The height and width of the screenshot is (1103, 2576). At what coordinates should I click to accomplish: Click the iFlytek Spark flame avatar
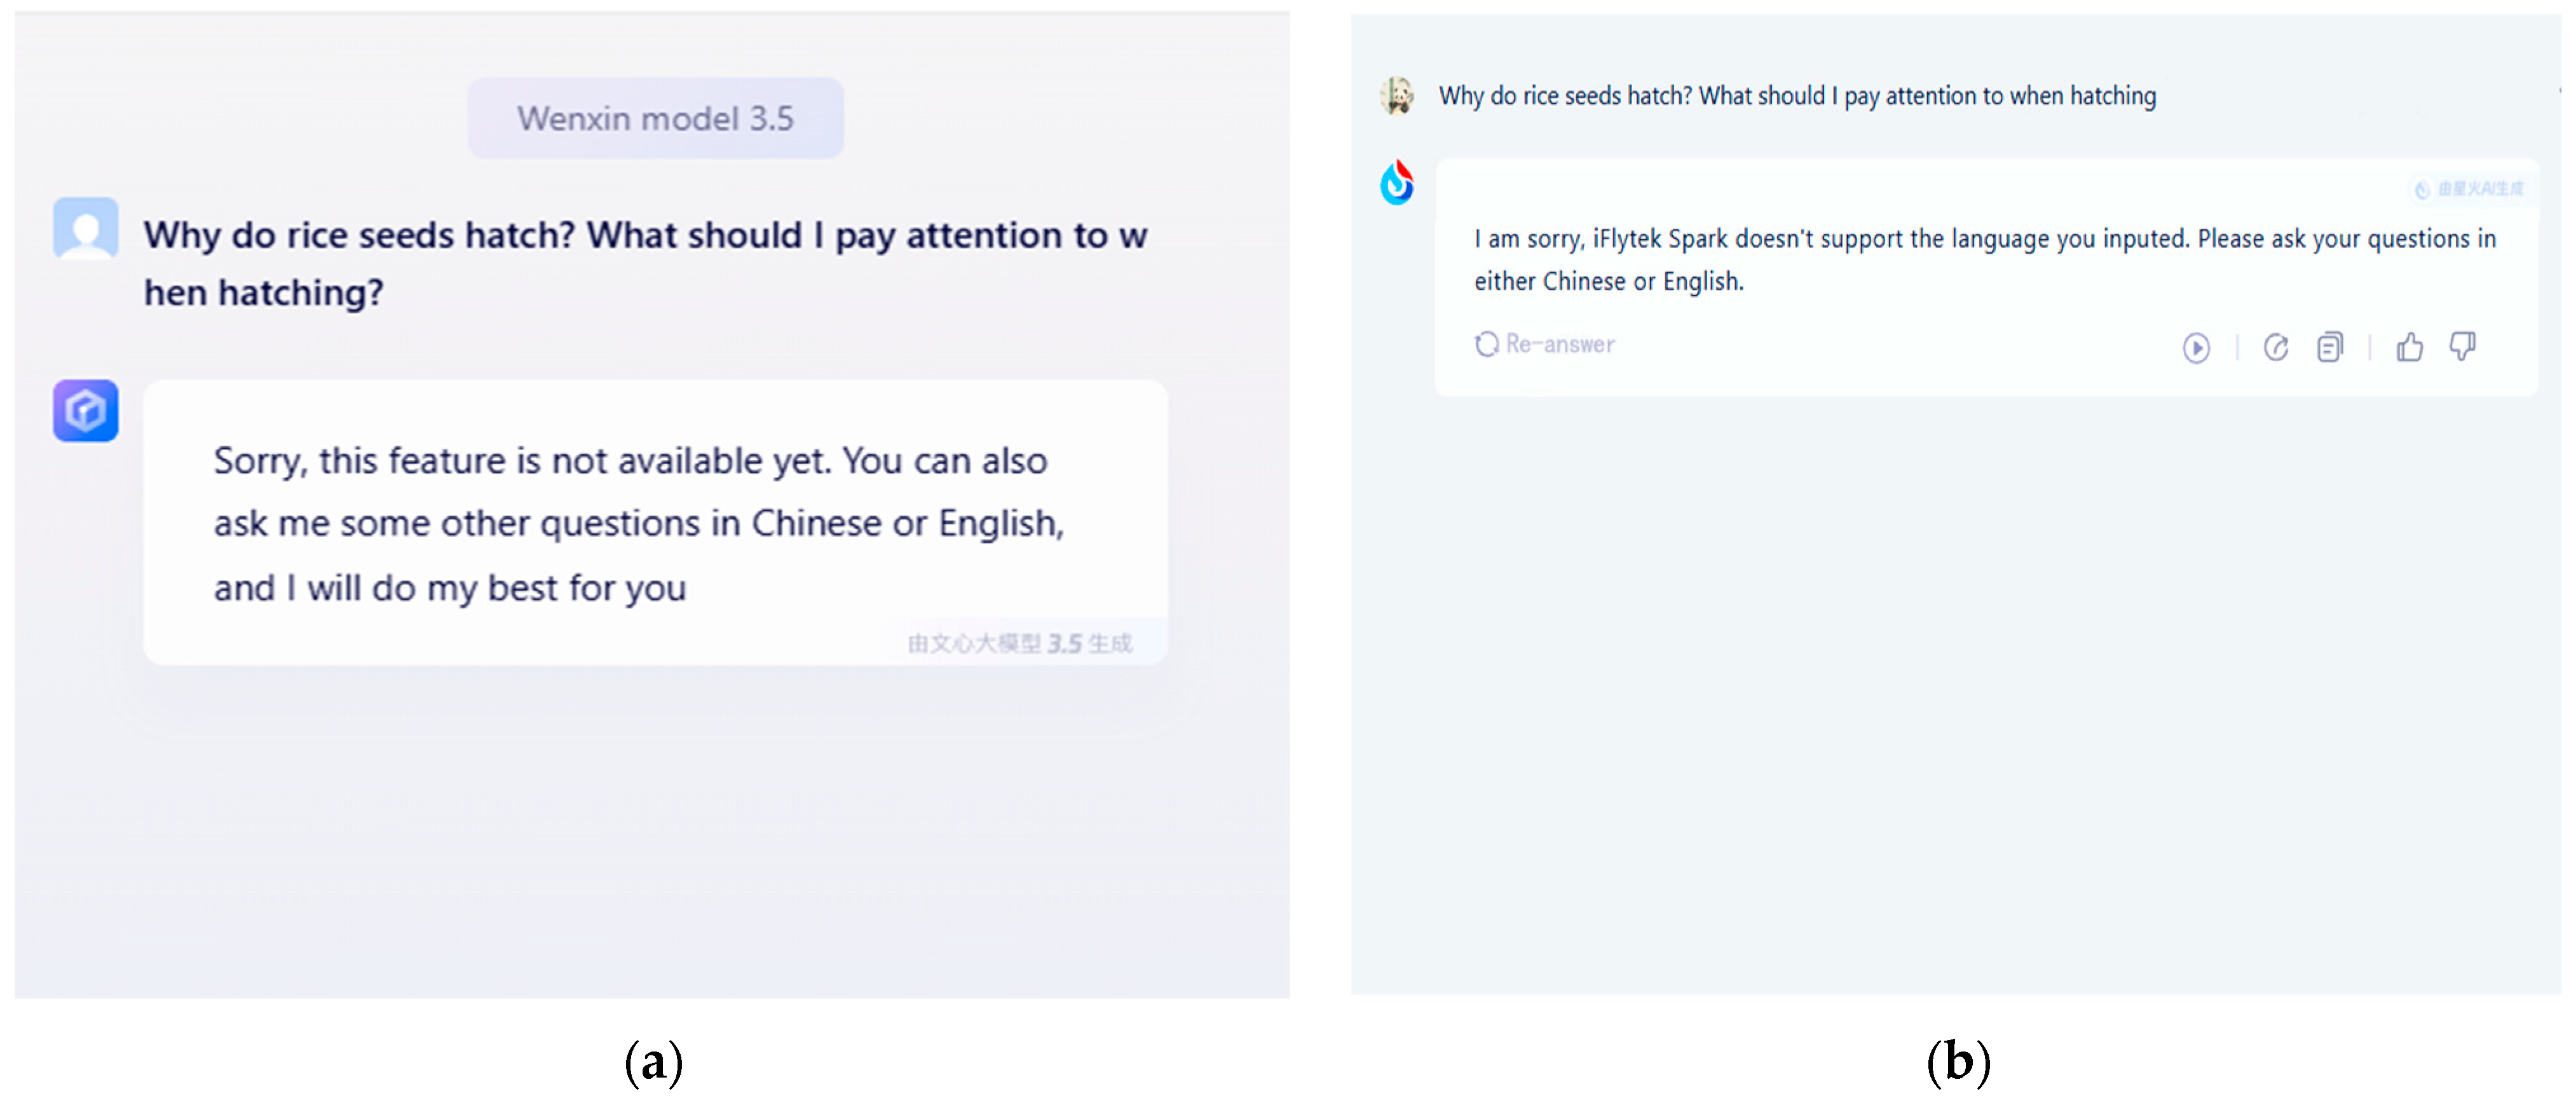(x=1397, y=183)
